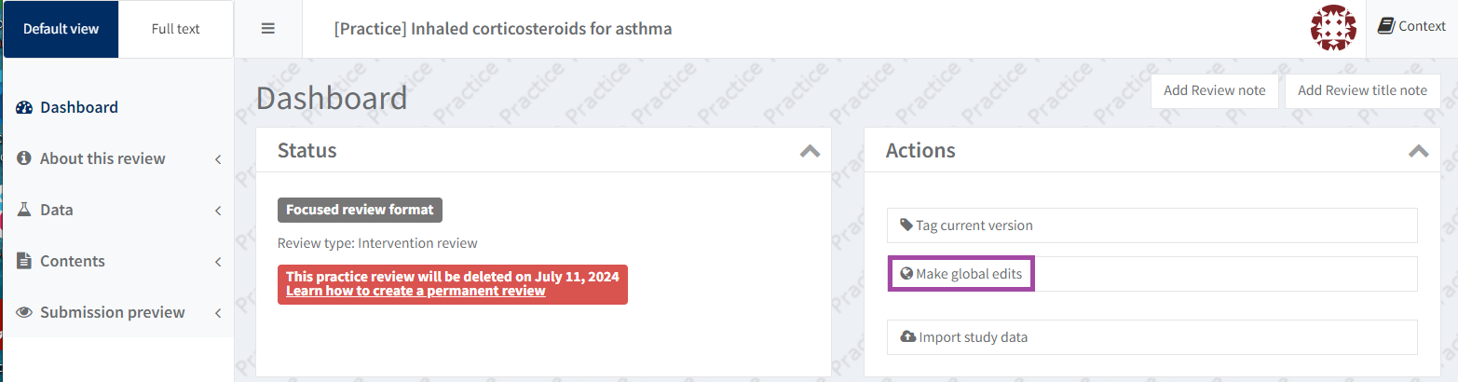Viewport: 1458px width, 382px height.
Task: Click the cloud upload icon for import
Action: point(907,337)
